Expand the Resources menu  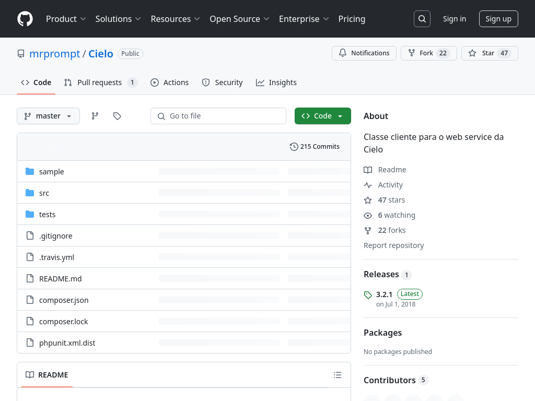click(x=176, y=19)
